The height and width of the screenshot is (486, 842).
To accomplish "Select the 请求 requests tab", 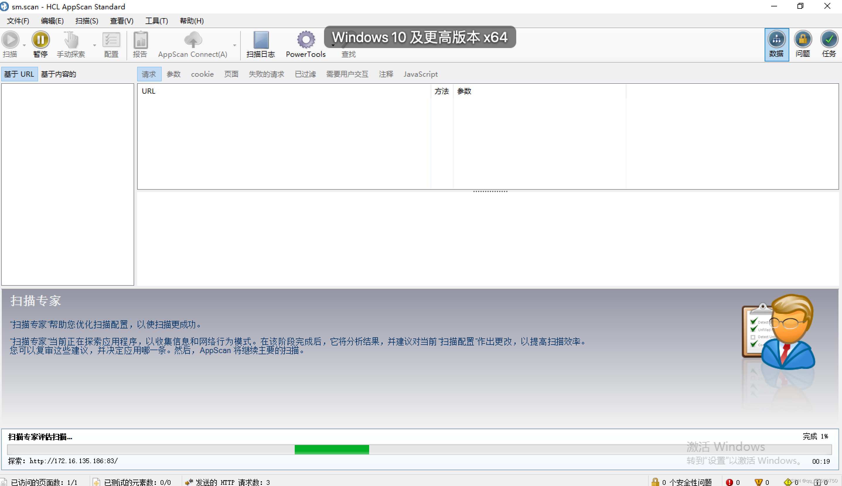I will (x=149, y=74).
